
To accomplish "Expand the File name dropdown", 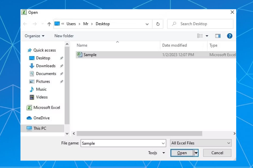I will point(163,143).
